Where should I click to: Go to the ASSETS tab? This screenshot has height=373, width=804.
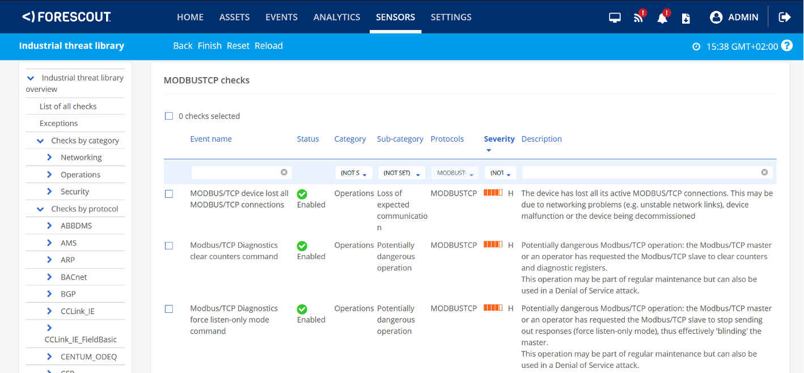(235, 17)
